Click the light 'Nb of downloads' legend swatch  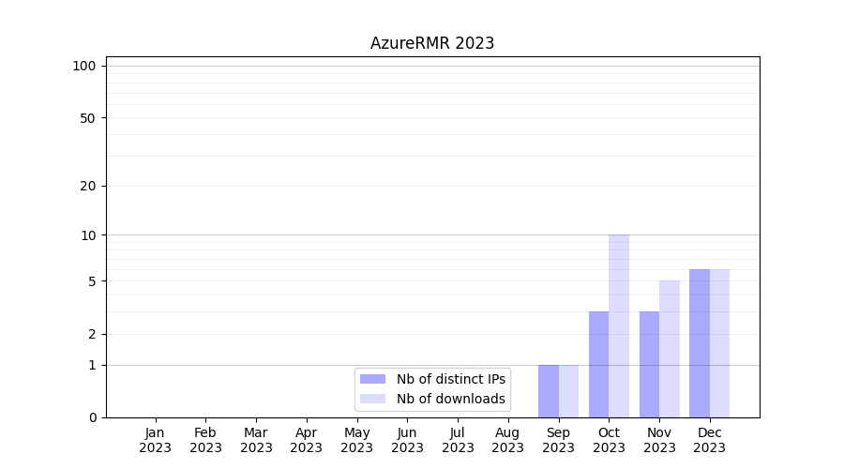tap(372, 399)
